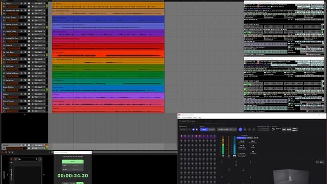Viewport: 327px width, 184px height.
Task: Solo the Master track
Action: pyautogui.click(x=25, y=145)
